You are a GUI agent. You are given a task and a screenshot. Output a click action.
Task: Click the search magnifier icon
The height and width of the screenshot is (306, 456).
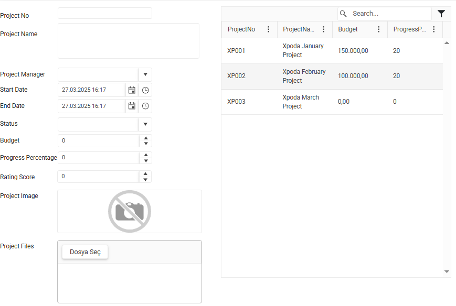[343, 14]
